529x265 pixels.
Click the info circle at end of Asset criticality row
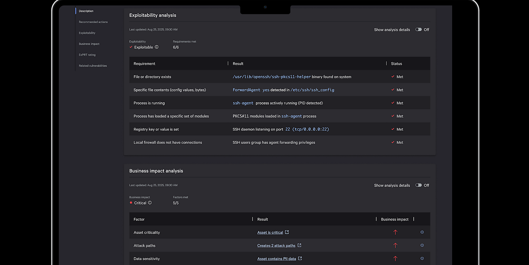coord(422,232)
